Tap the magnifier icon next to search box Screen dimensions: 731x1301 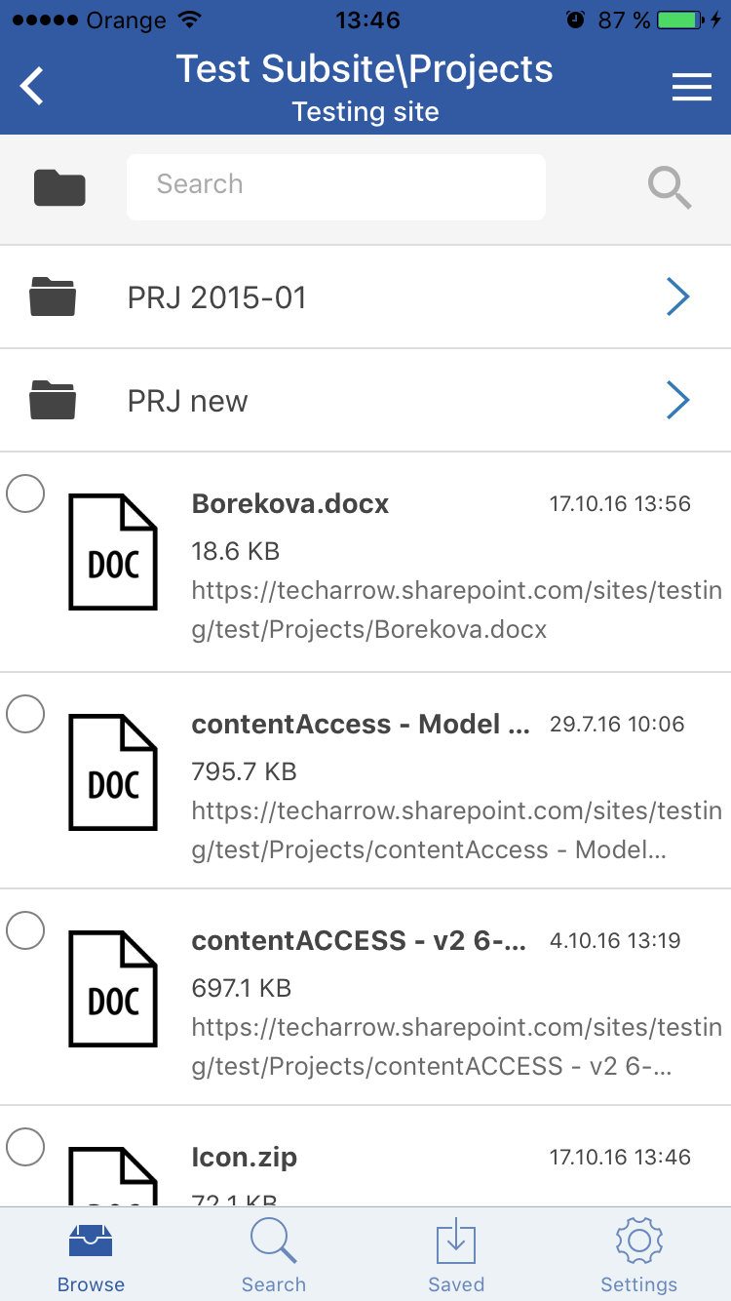click(x=671, y=187)
